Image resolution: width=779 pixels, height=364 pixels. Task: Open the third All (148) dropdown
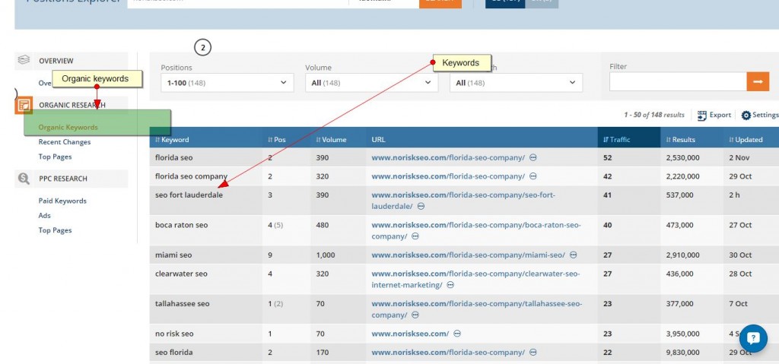coord(517,82)
